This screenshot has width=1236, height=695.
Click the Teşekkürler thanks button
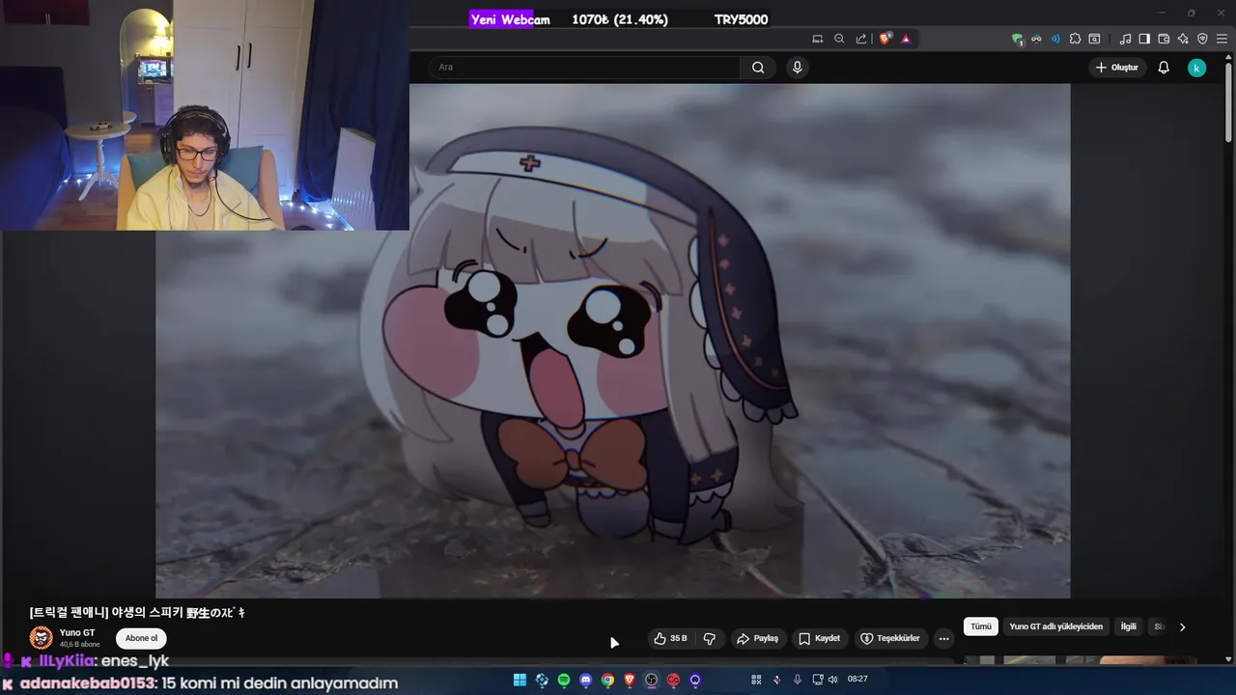click(890, 638)
